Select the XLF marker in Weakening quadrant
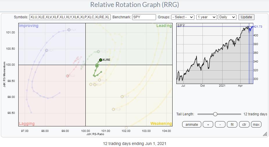Viewport: 269px width, 147px height. point(122,96)
